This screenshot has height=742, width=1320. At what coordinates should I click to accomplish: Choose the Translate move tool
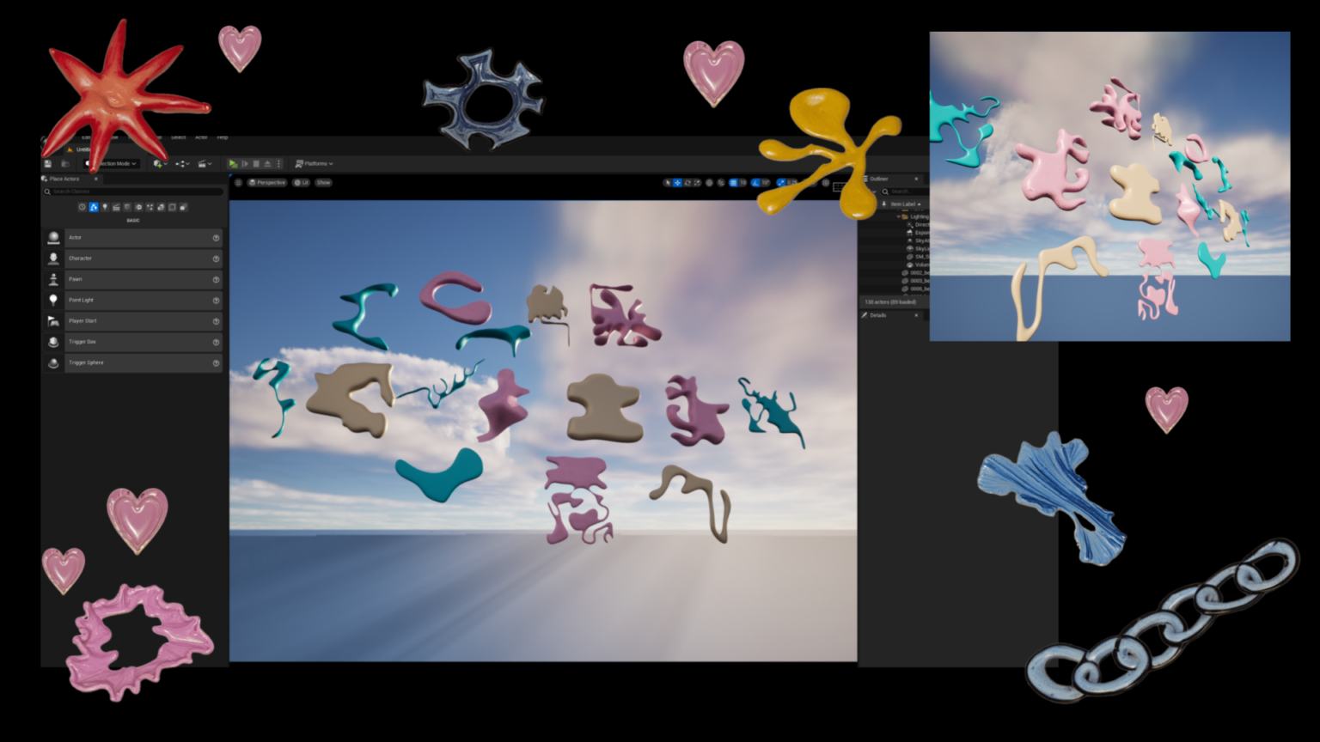click(x=677, y=183)
